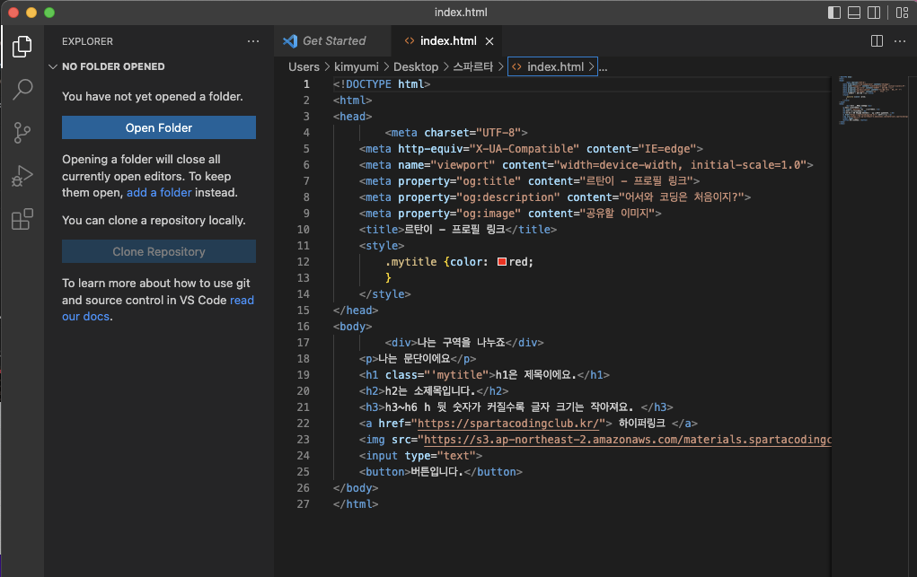Toggle Secondary Side Bar layout button
The height and width of the screenshot is (577, 917).
click(875, 13)
